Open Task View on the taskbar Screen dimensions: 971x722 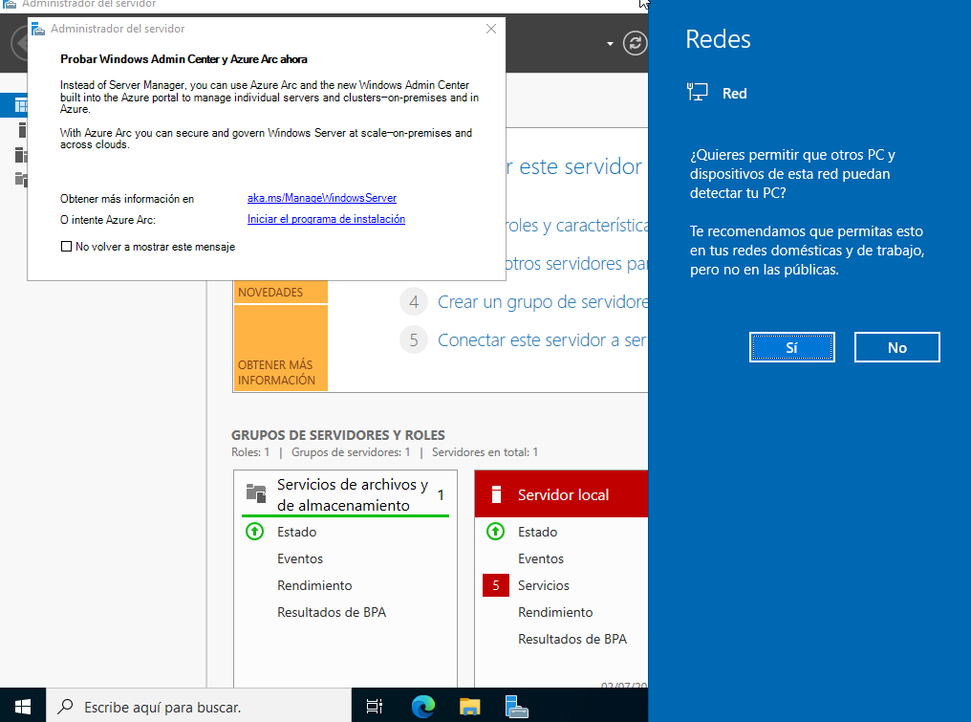[x=375, y=706]
